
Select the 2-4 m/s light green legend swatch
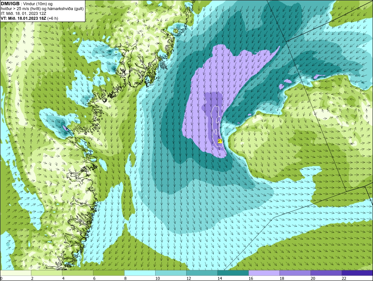(x=47, y=273)
